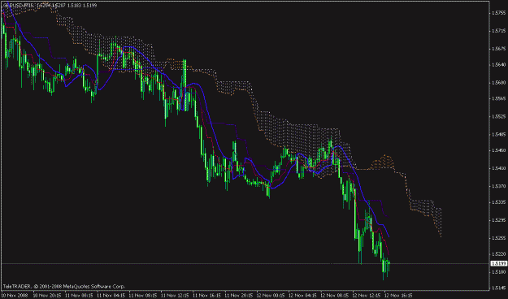Viewport: 508px width, 299px height.
Task: Click the highlighted current price 1.5199 marker
Action: click(x=499, y=263)
